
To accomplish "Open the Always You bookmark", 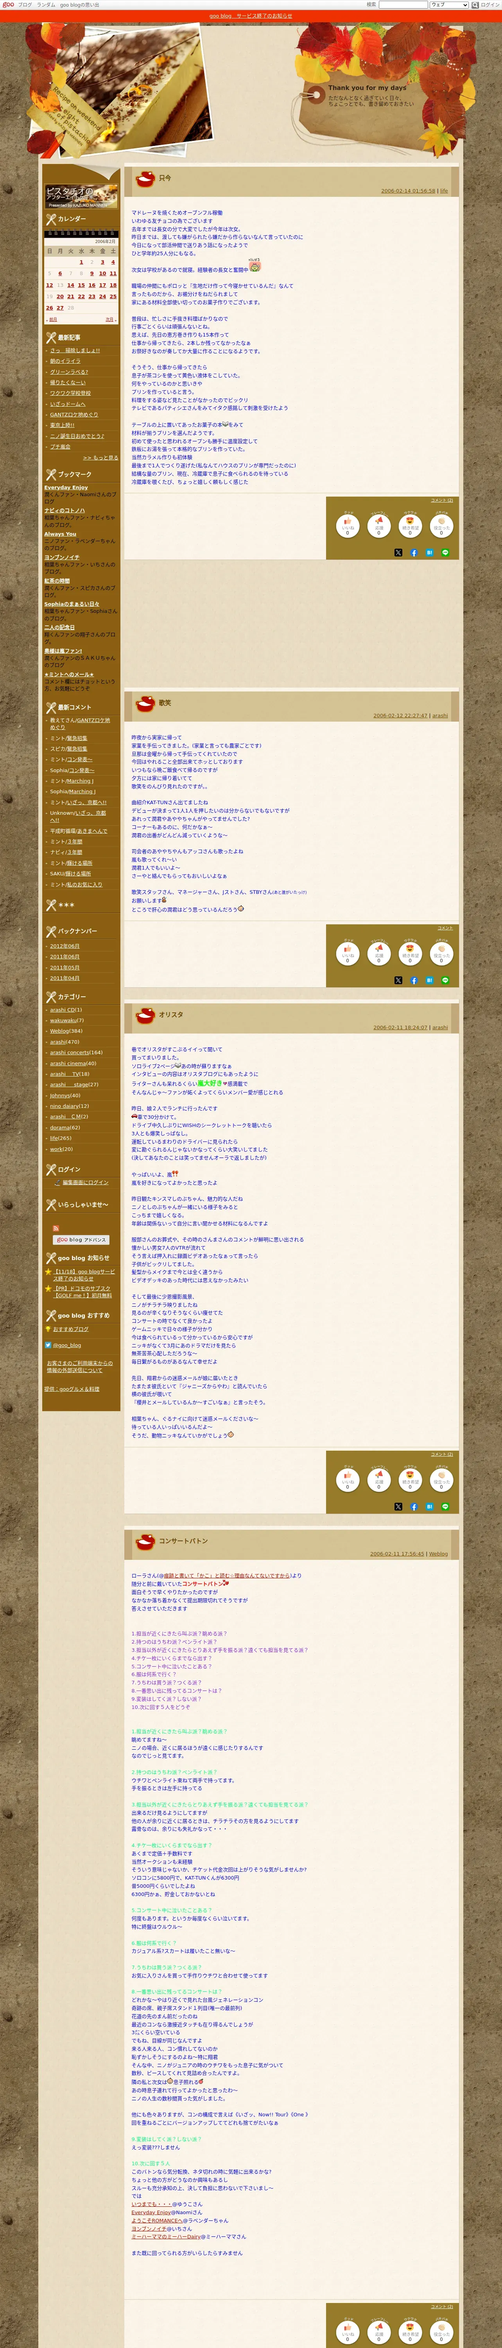I will [x=61, y=534].
